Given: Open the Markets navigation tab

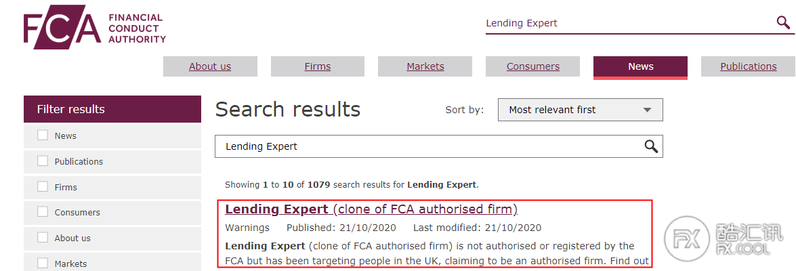Looking at the screenshot, I should point(425,66).
